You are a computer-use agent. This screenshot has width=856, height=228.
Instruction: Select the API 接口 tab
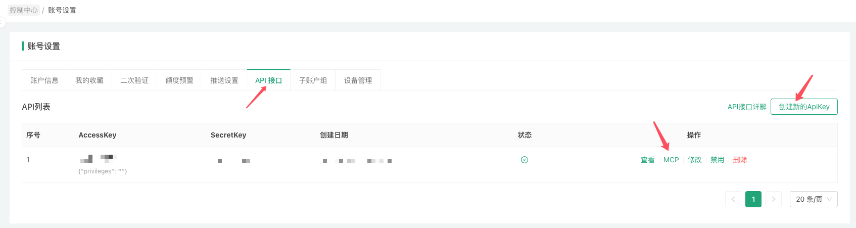click(268, 80)
